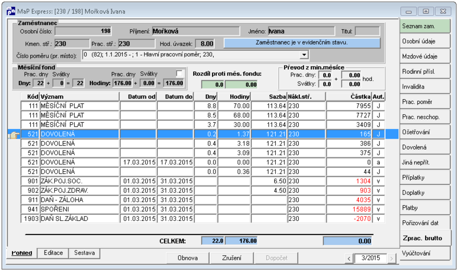The image size is (457, 270).
Task: Switch to the Sestava tab
Action: 84,253
